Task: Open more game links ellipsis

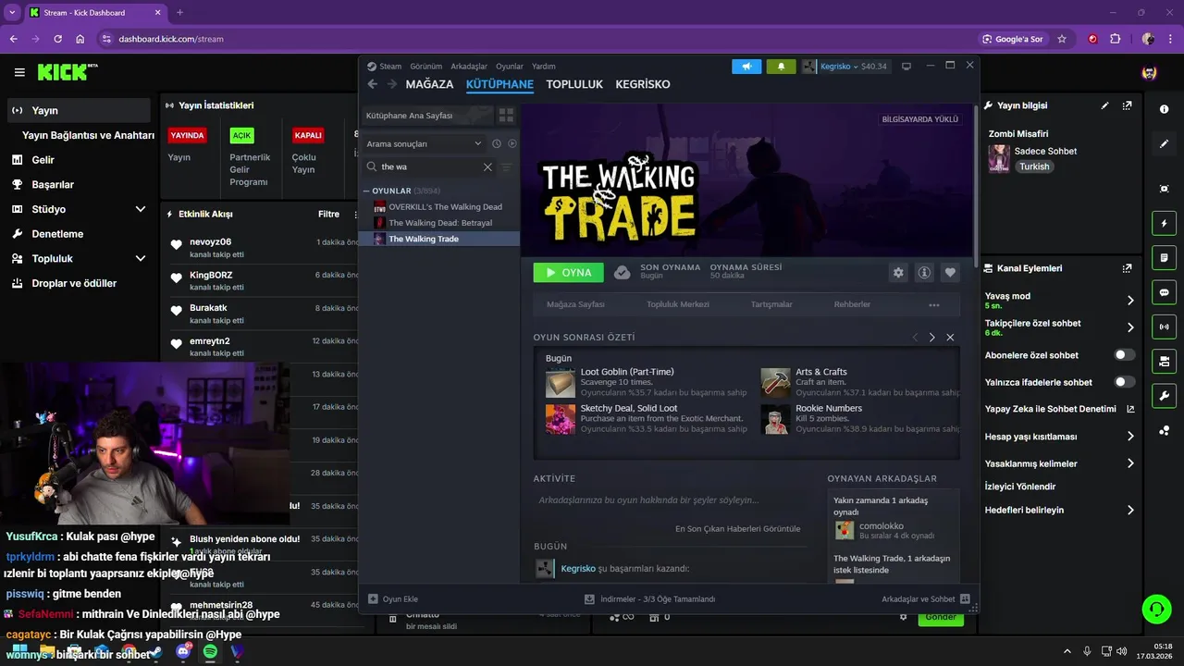Action: [933, 304]
